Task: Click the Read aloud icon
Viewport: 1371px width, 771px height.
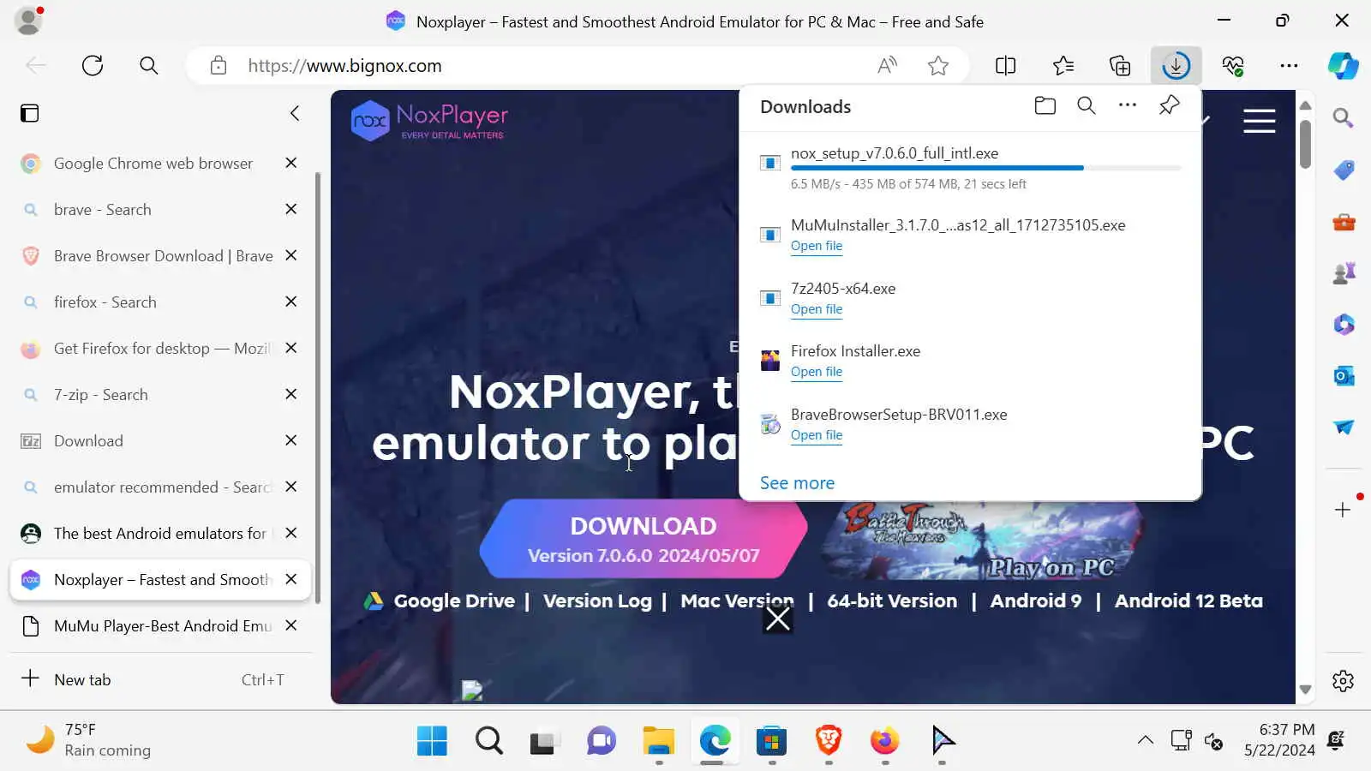Action: [888, 65]
